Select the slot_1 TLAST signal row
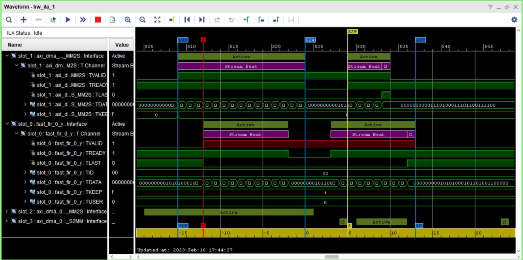The image size is (523, 260). coord(68,95)
